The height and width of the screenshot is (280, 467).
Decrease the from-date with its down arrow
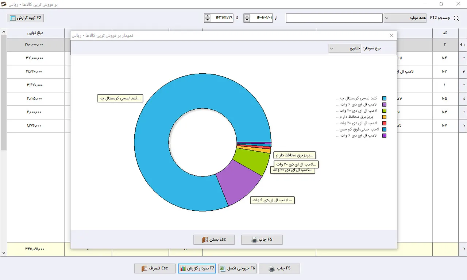click(x=247, y=20)
